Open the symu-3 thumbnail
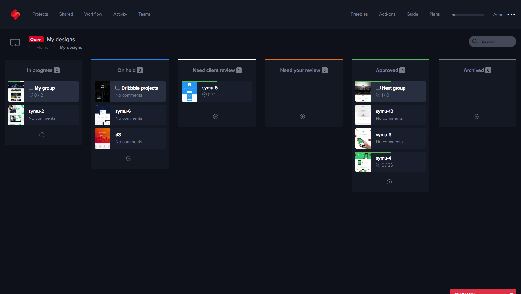The image size is (521, 294). [x=363, y=138]
